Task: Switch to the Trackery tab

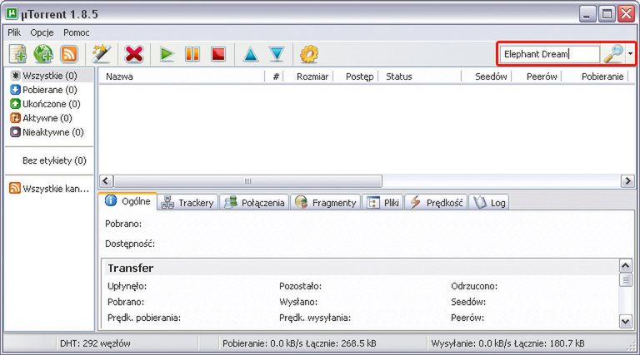Action: pos(187,202)
